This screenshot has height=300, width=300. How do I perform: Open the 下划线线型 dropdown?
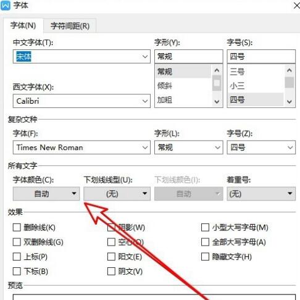[x=117, y=194]
